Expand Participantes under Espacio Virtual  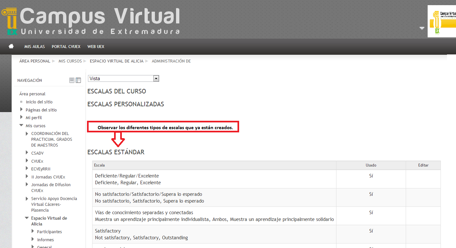(x=33, y=232)
